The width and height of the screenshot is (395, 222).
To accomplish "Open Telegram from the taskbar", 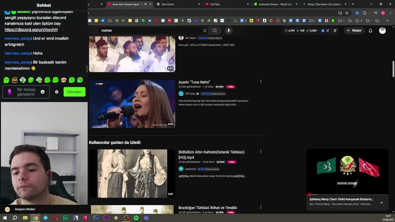I will pyautogui.click(x=45, y=218).
